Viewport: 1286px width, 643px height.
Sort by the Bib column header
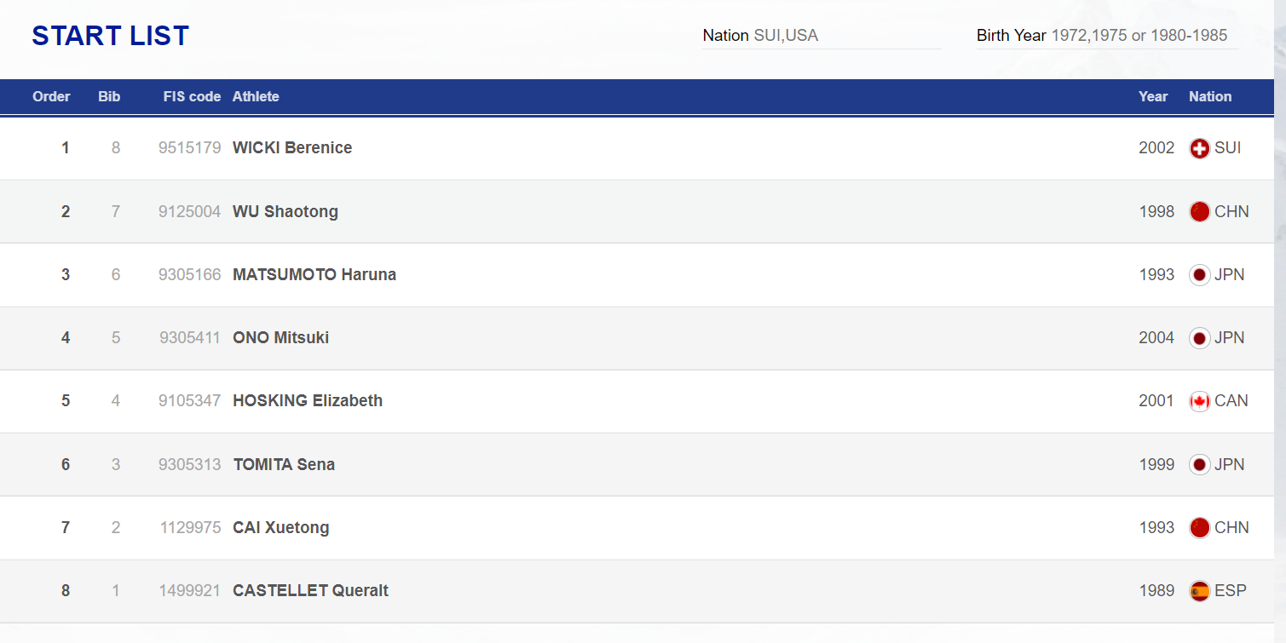tap(109, 96)
